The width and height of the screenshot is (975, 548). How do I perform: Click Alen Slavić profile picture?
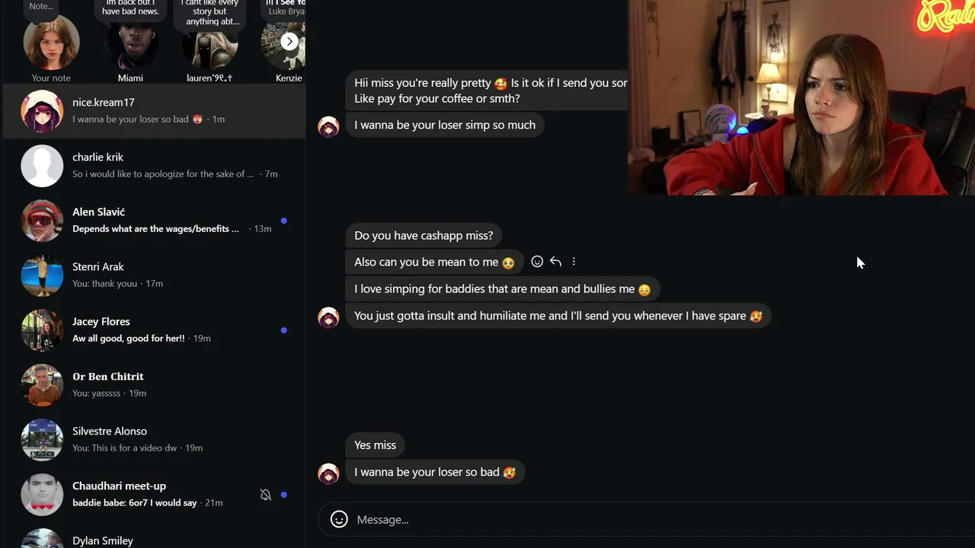(x=42, y=221)
